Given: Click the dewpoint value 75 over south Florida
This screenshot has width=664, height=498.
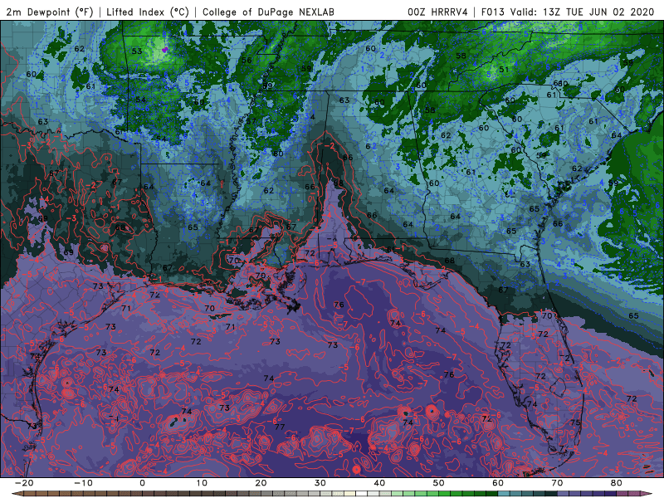Looking at the screenshot, I should [x=575, y=422].
